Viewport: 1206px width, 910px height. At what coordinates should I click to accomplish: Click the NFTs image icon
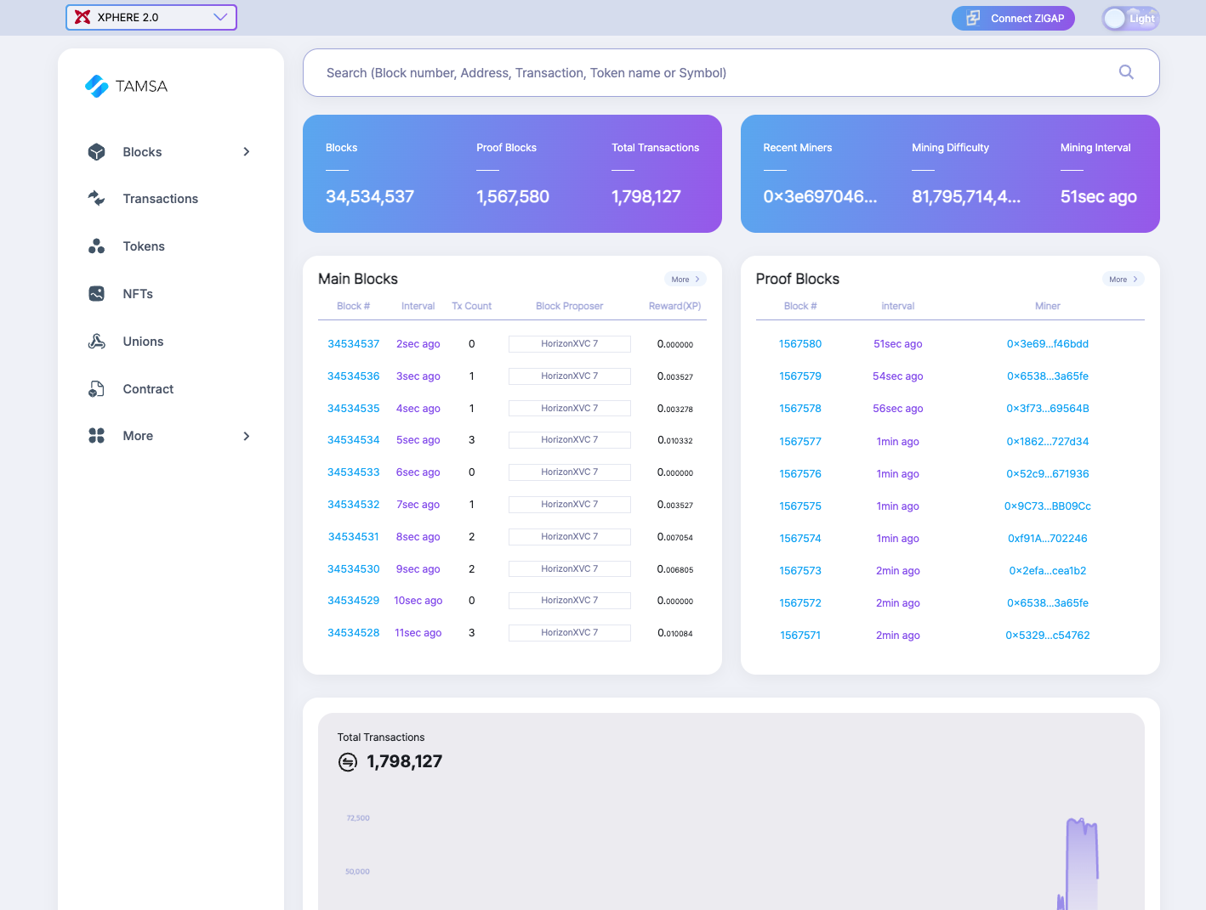(x=97, y=294)
